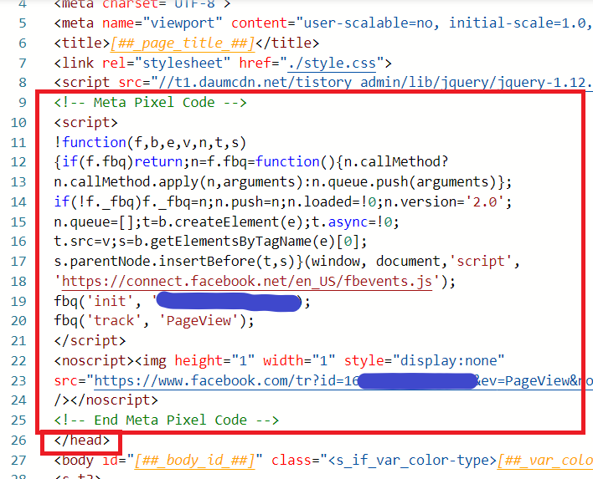Click the rel="stylesheet" attribute on line 7
Viewport: 593px width, 479px height.
[x=167, y=63]
